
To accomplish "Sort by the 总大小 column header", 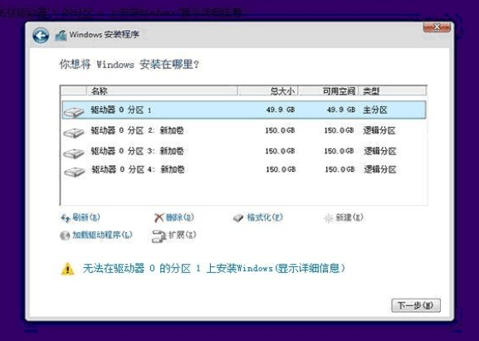I will click(x=268, y=90).
